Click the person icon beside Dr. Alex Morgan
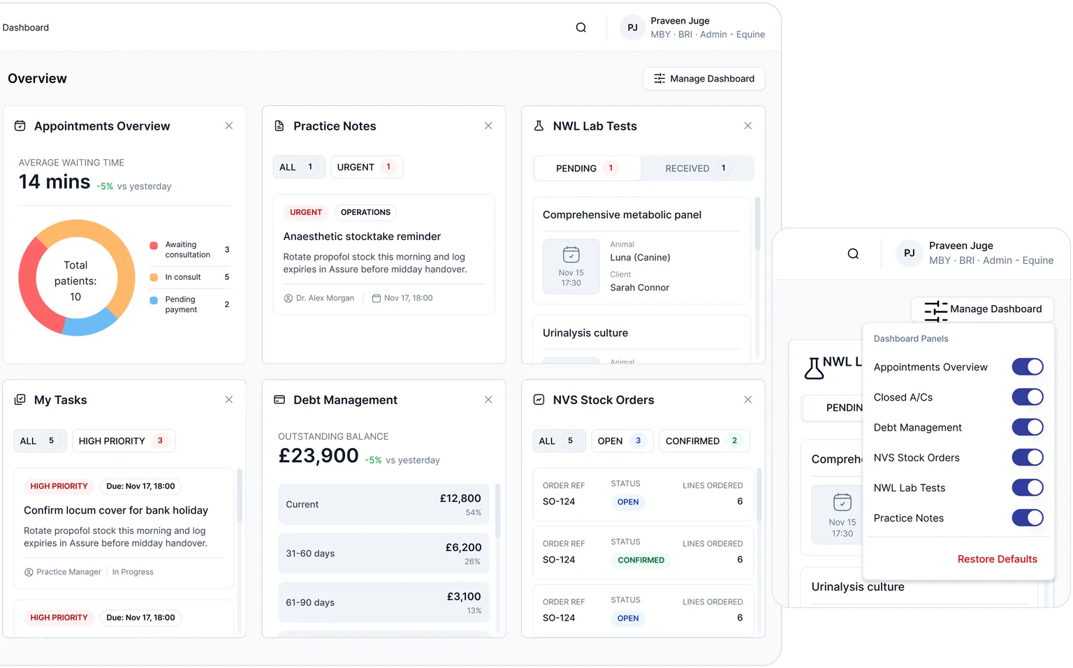 [x=289, y=299]
